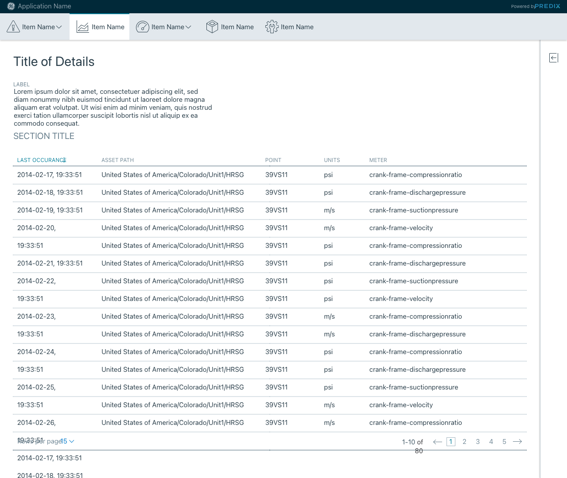Expand the first Item Name chevron

[x=59, y=27]
